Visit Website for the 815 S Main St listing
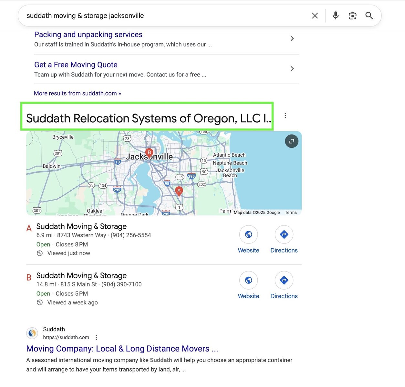405x387 pixels. point(248,285)
